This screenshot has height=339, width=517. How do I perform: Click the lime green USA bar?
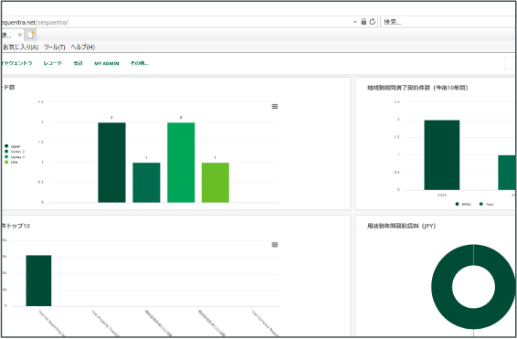point(216,183)
